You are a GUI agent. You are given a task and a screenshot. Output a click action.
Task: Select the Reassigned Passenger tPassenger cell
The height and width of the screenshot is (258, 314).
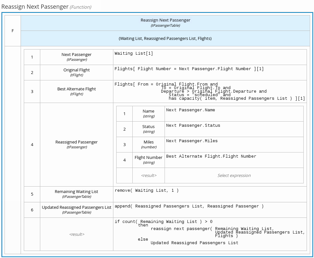tap(76, 144)
